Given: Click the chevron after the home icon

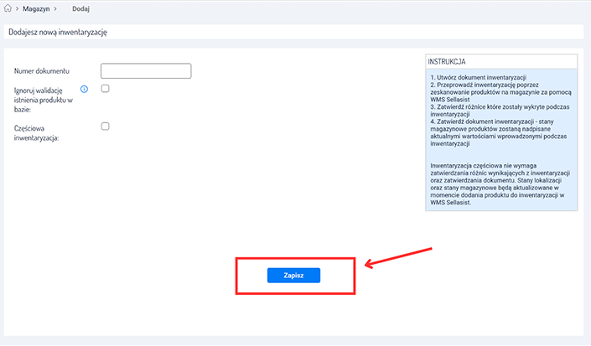Looking at the screenshot, I should tap(18, 8).
